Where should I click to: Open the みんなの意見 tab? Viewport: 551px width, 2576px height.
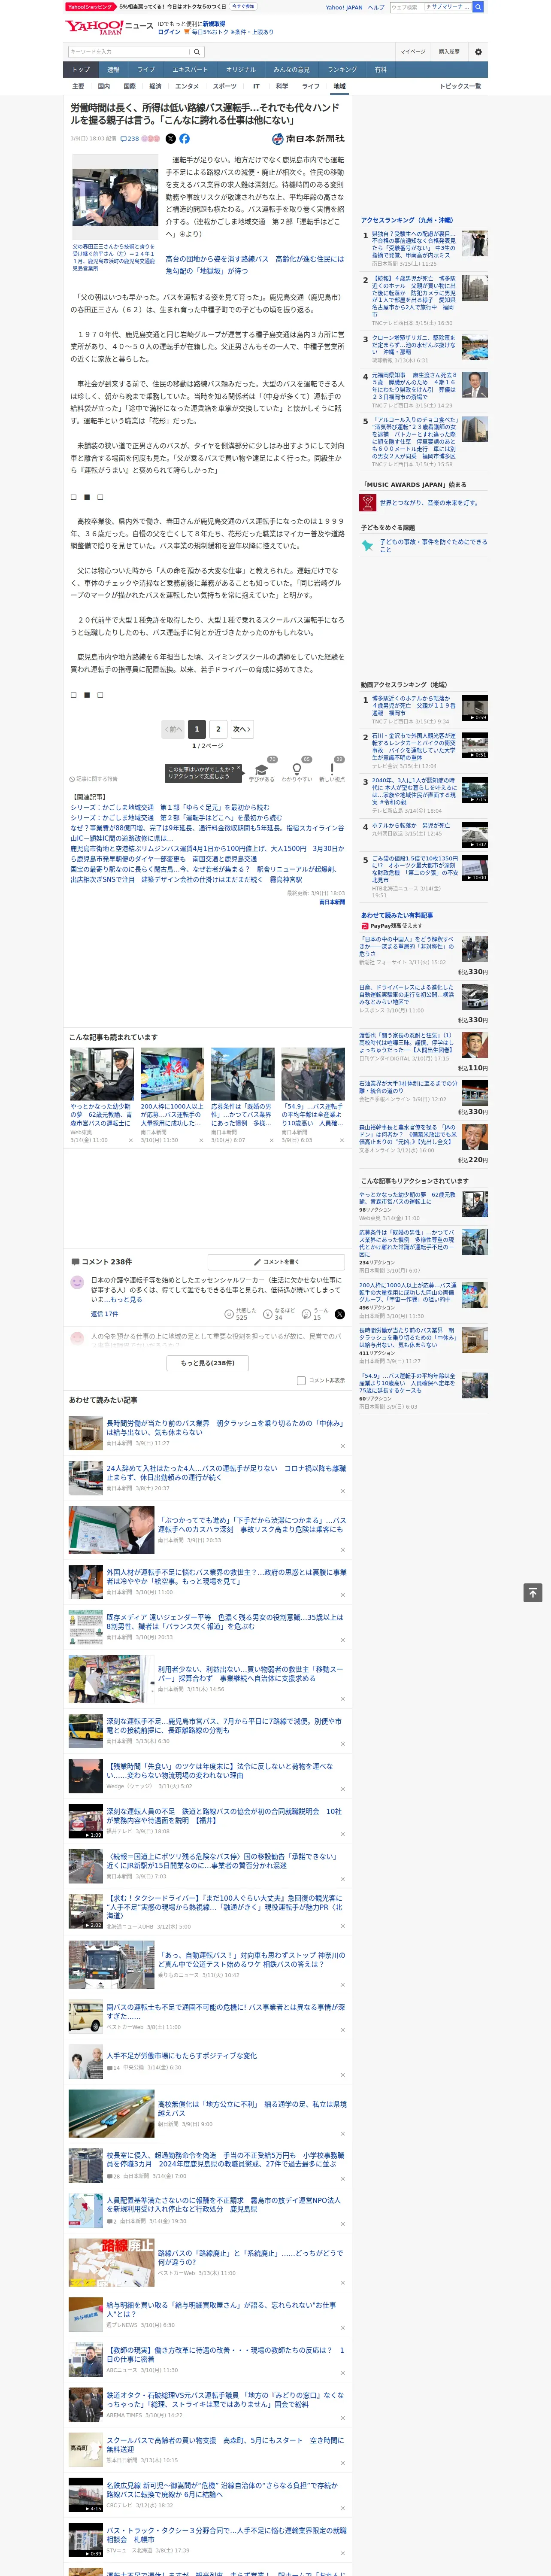click(x=291, y=70)
